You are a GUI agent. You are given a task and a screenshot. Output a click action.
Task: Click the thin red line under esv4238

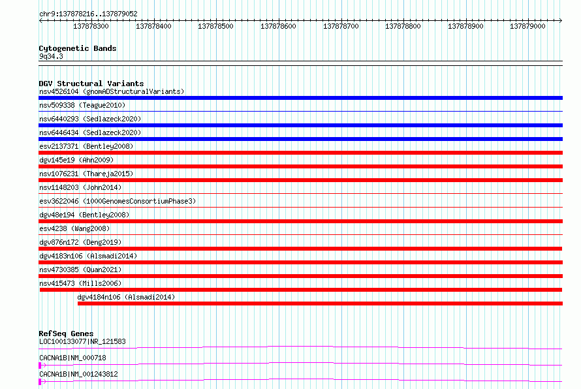click(300, 234)
